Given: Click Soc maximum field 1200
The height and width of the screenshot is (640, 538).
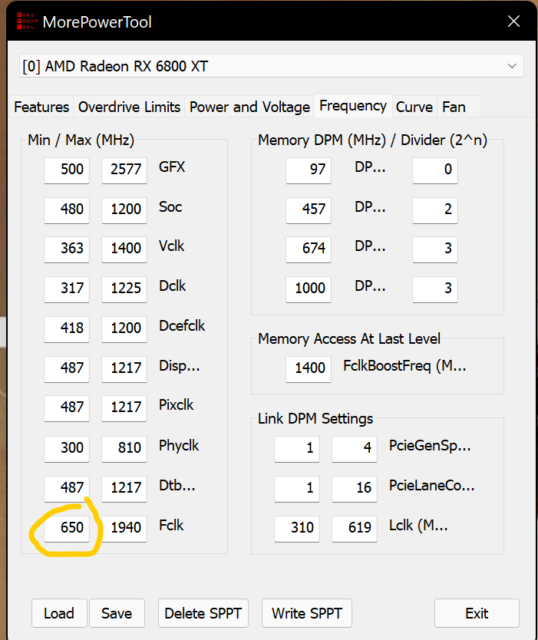Looking at the screenshot, I should pyautogui.click(x=124, y=209).
